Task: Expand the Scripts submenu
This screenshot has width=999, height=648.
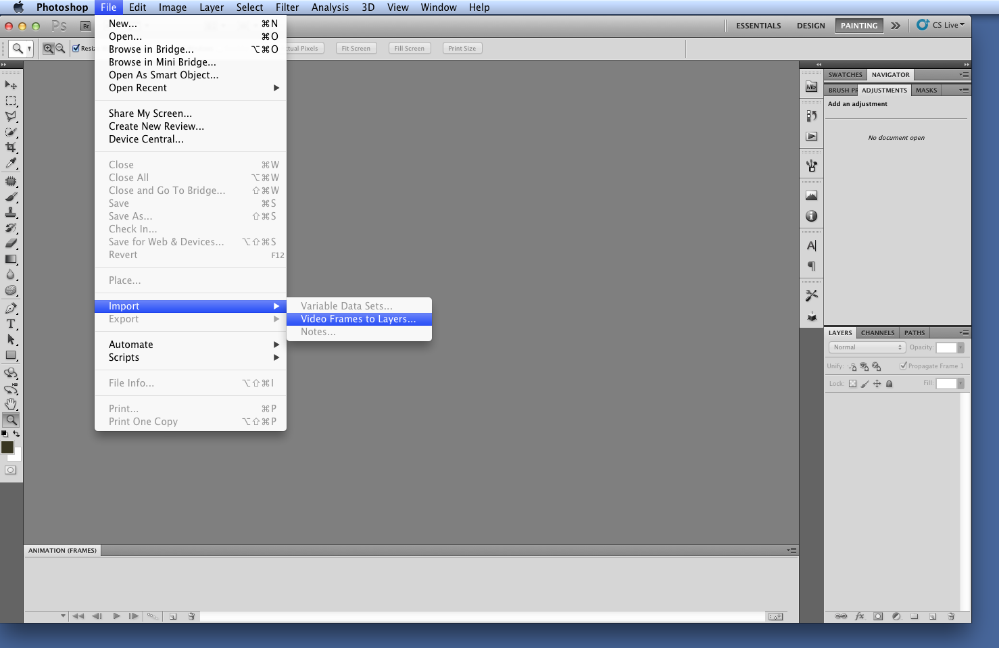Action: tap(191, 357)
